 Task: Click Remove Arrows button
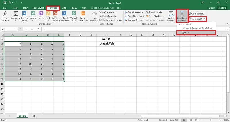133,20
